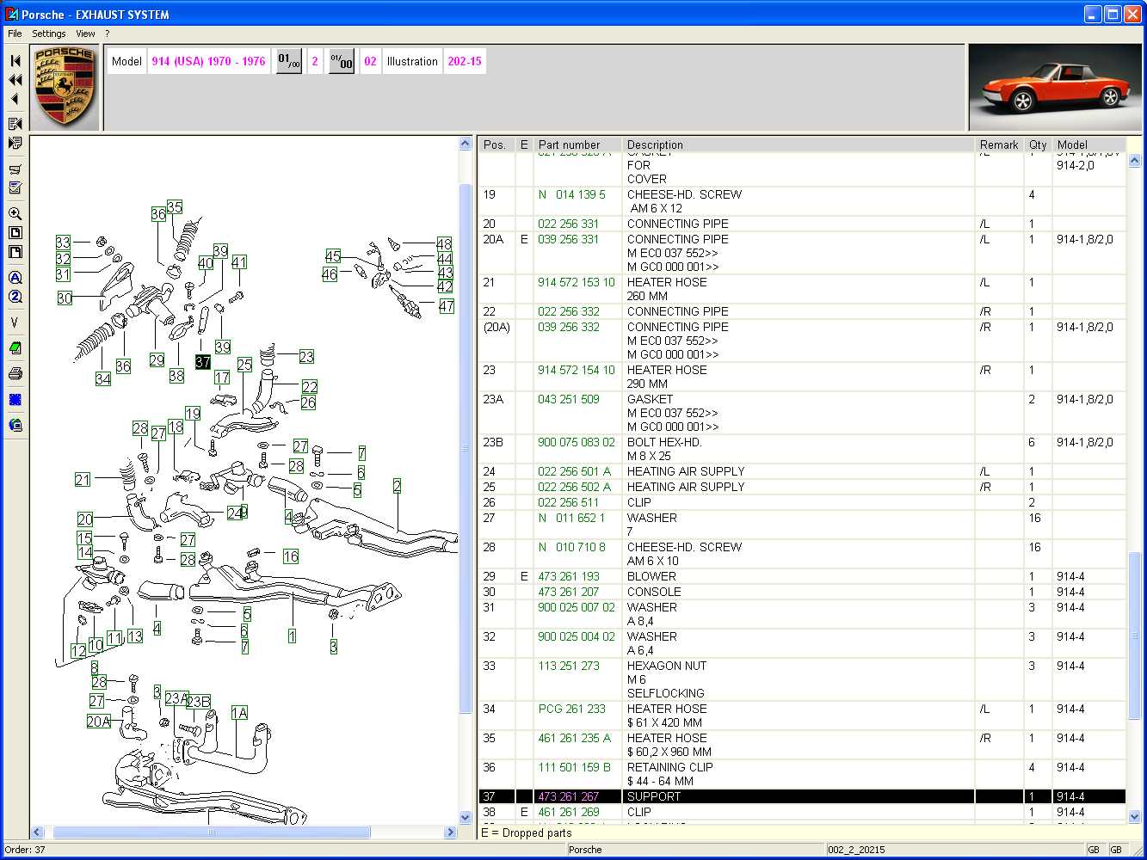Click the 'V' toolbar icon
The image size is (1147, 860).
[x=15, y=322]
